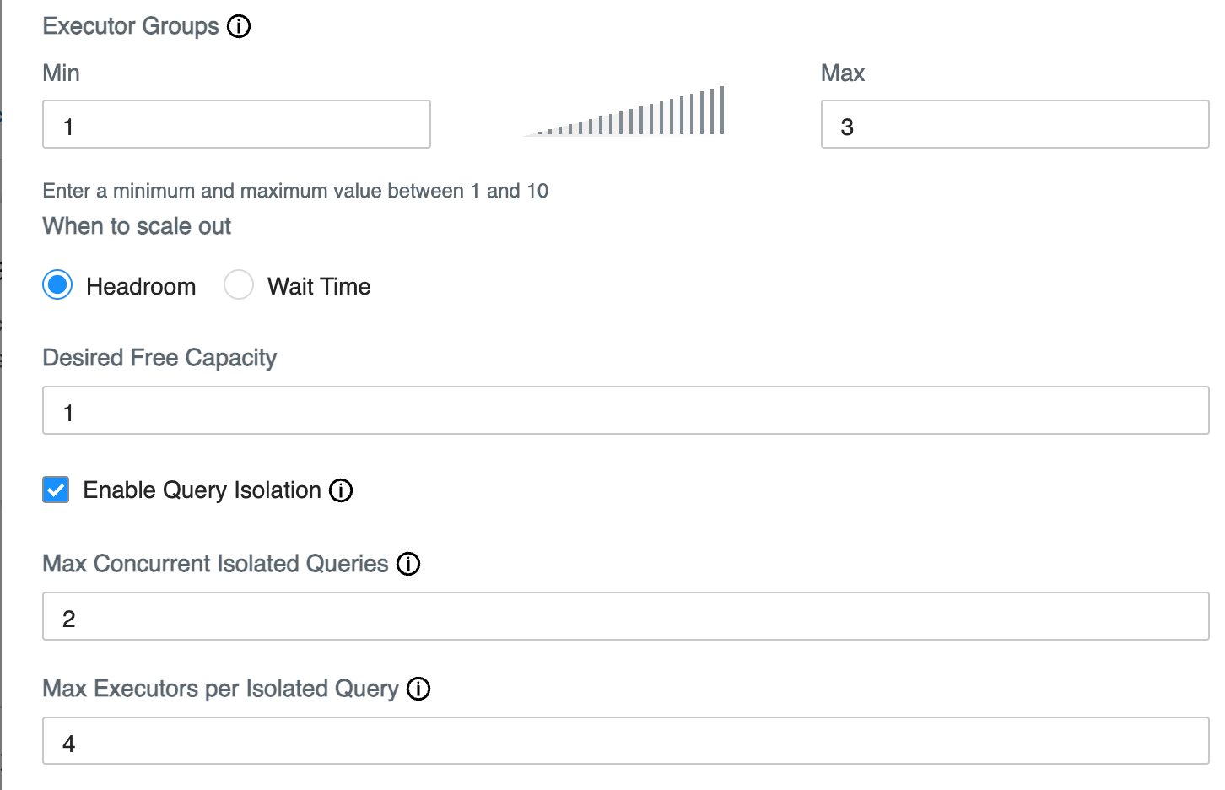Screen dimensions: 1225x790
Task: Show info for Max Executors per Isolated Query
Action: click(418, 689)
